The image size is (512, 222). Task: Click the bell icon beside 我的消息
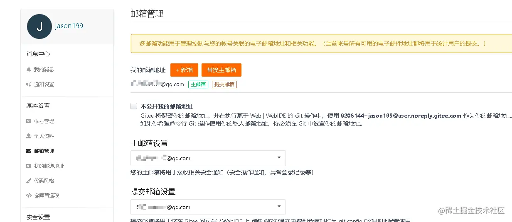pyautogui.click(x=29, y=70)
